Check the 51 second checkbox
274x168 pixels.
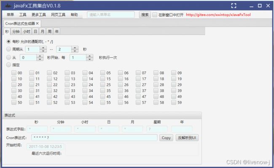(32, 102)
